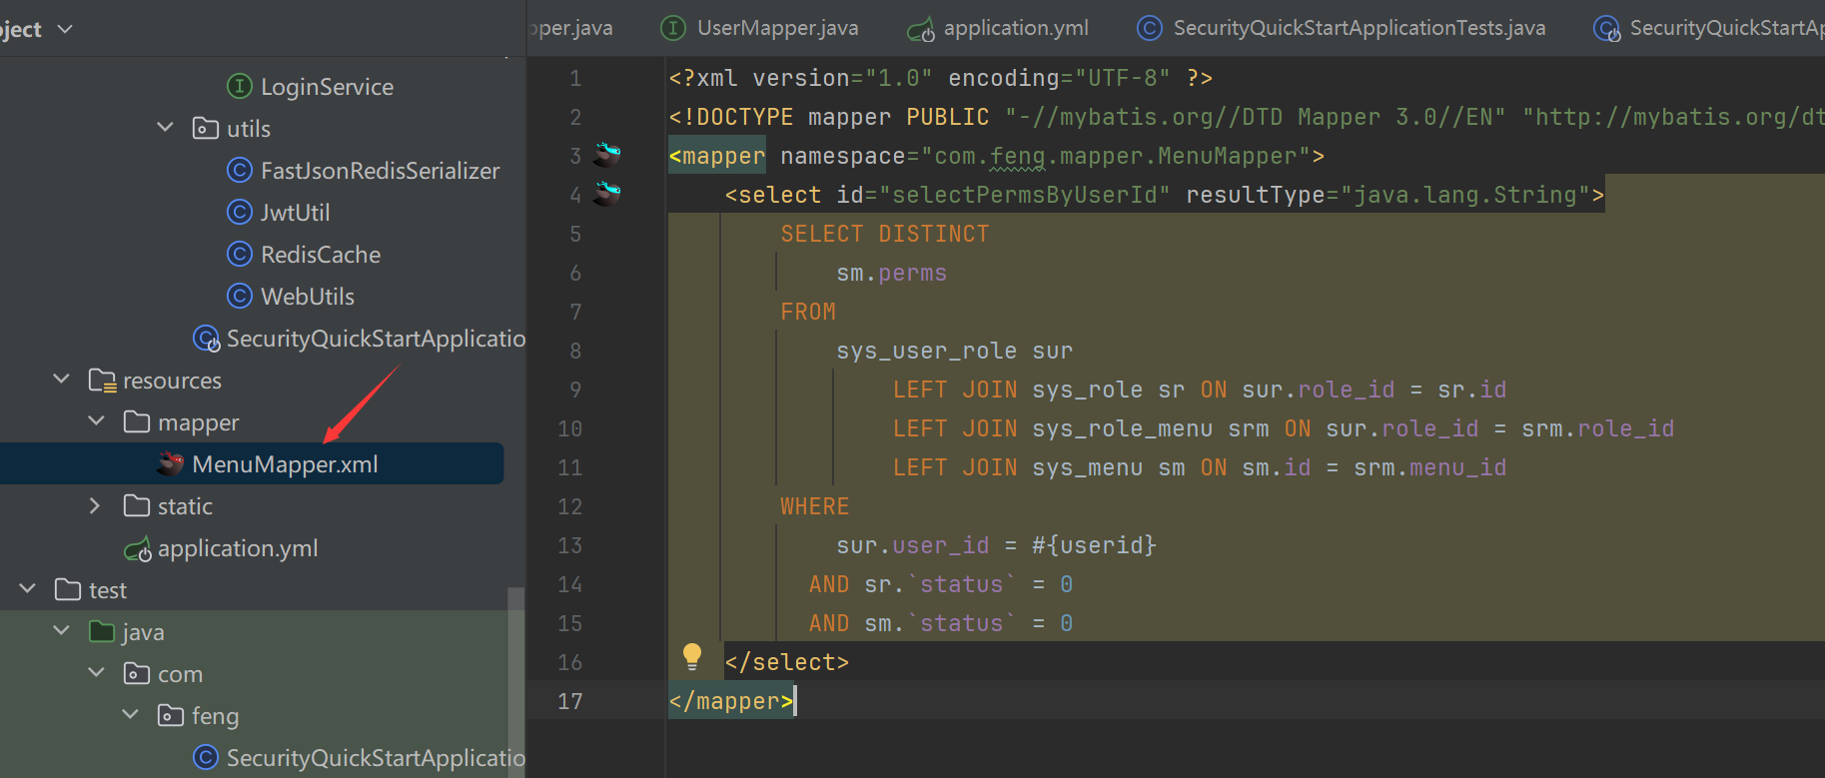
Task: Click the WebUtils class icon
Action: [x=240, y=297]
